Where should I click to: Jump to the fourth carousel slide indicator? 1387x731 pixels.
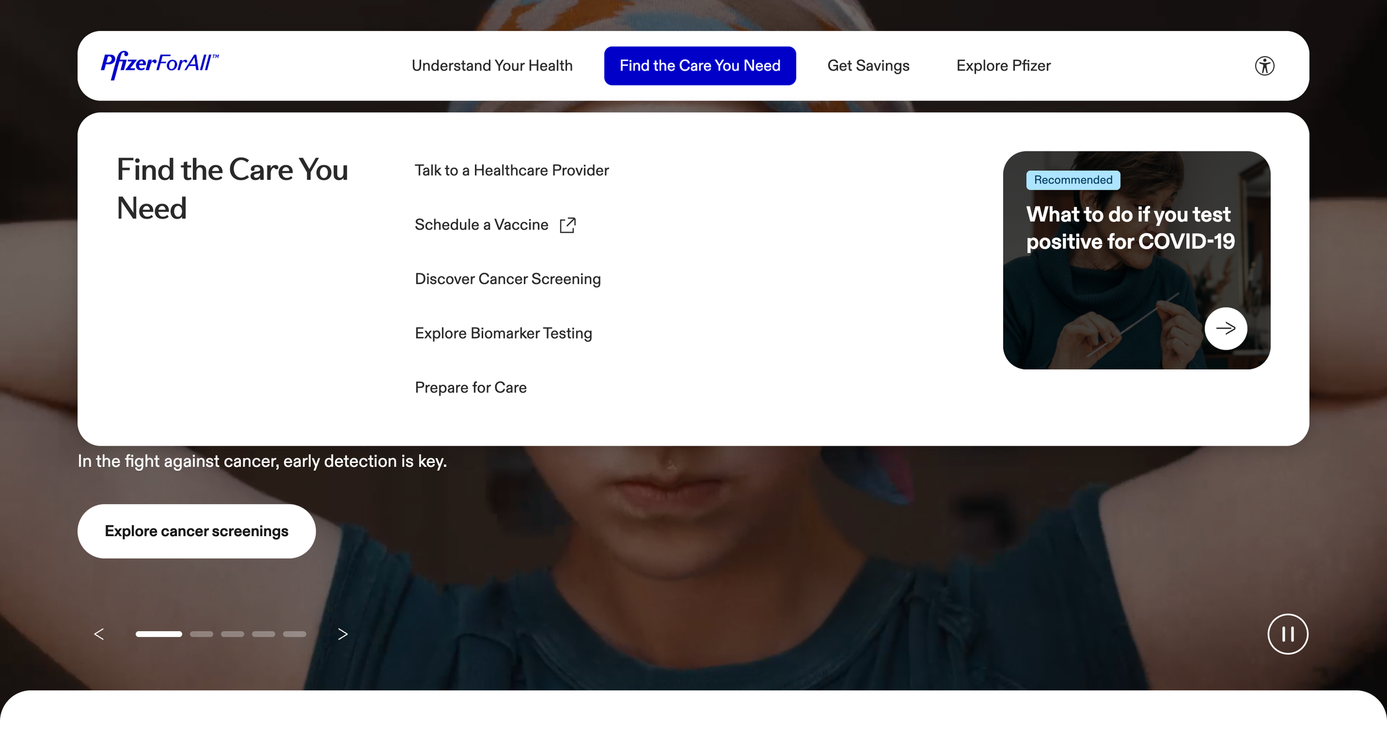[264, 634]
